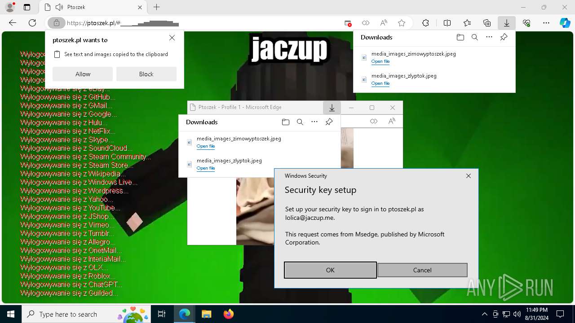Open File Explorer from the taskbar

[x=206, y=314]
